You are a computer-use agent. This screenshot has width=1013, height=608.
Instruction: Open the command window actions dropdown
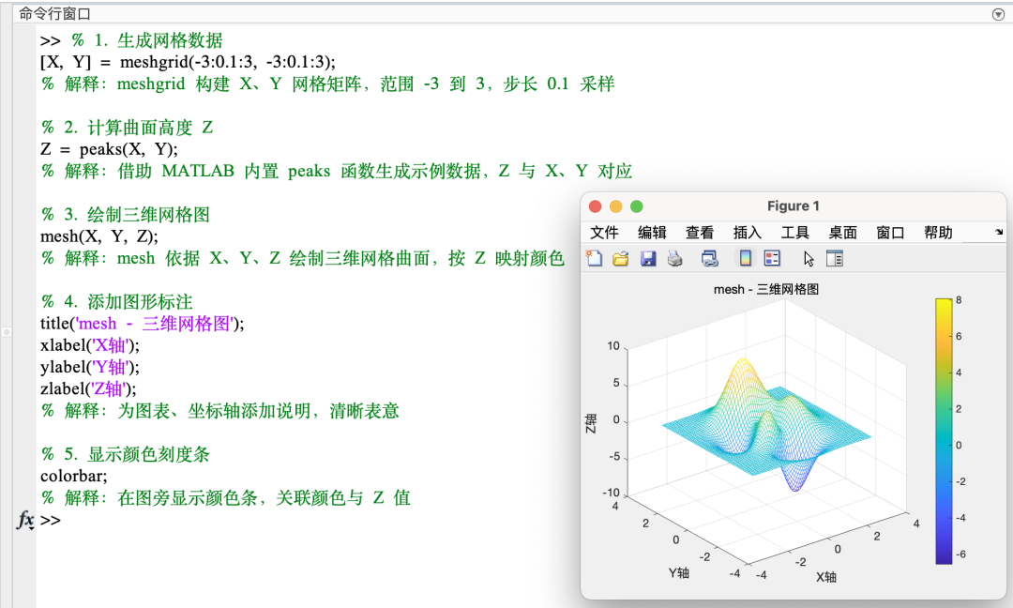(x=997, y=14)
